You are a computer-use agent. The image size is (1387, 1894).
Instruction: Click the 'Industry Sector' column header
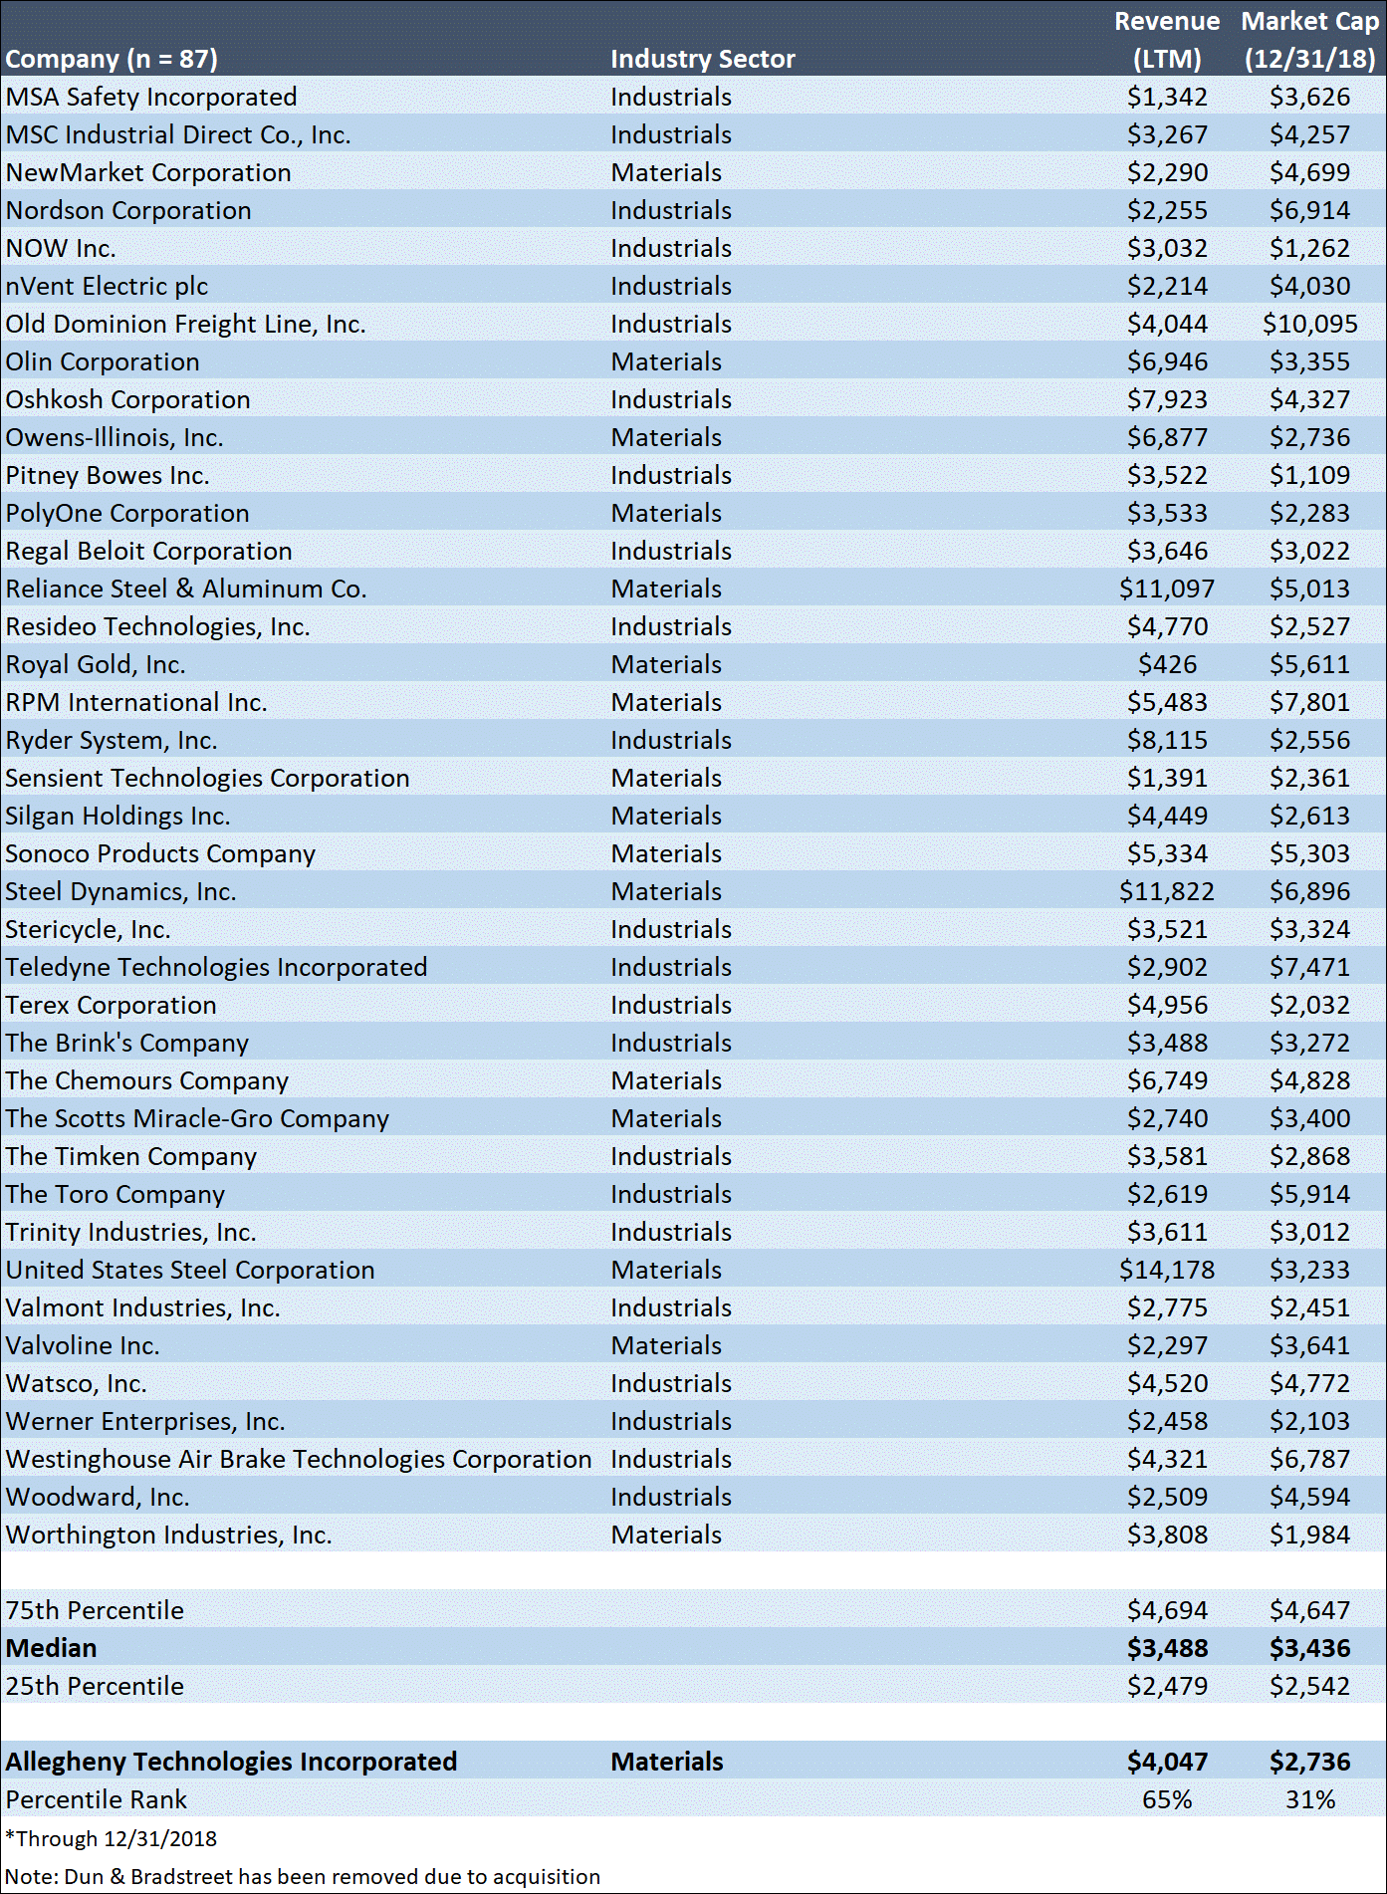[703, 59]
